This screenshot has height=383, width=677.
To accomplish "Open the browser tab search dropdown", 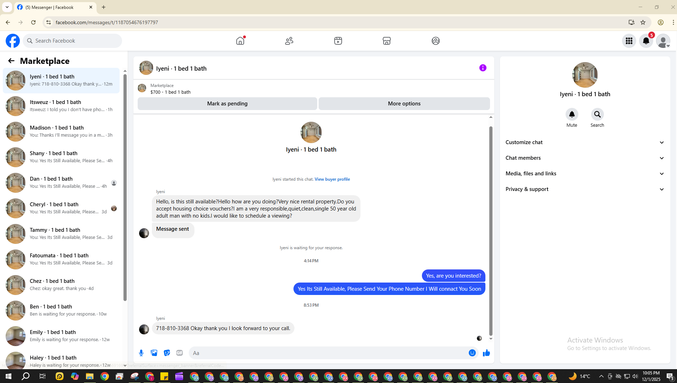I will pyautogui.click(x=7, y=7).
